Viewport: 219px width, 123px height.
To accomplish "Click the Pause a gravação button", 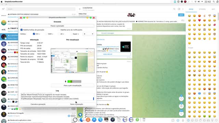I will point(57,26).
